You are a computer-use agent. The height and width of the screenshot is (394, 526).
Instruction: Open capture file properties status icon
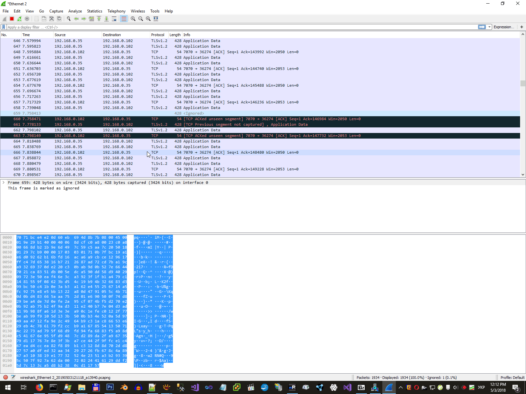click(13, 378)
